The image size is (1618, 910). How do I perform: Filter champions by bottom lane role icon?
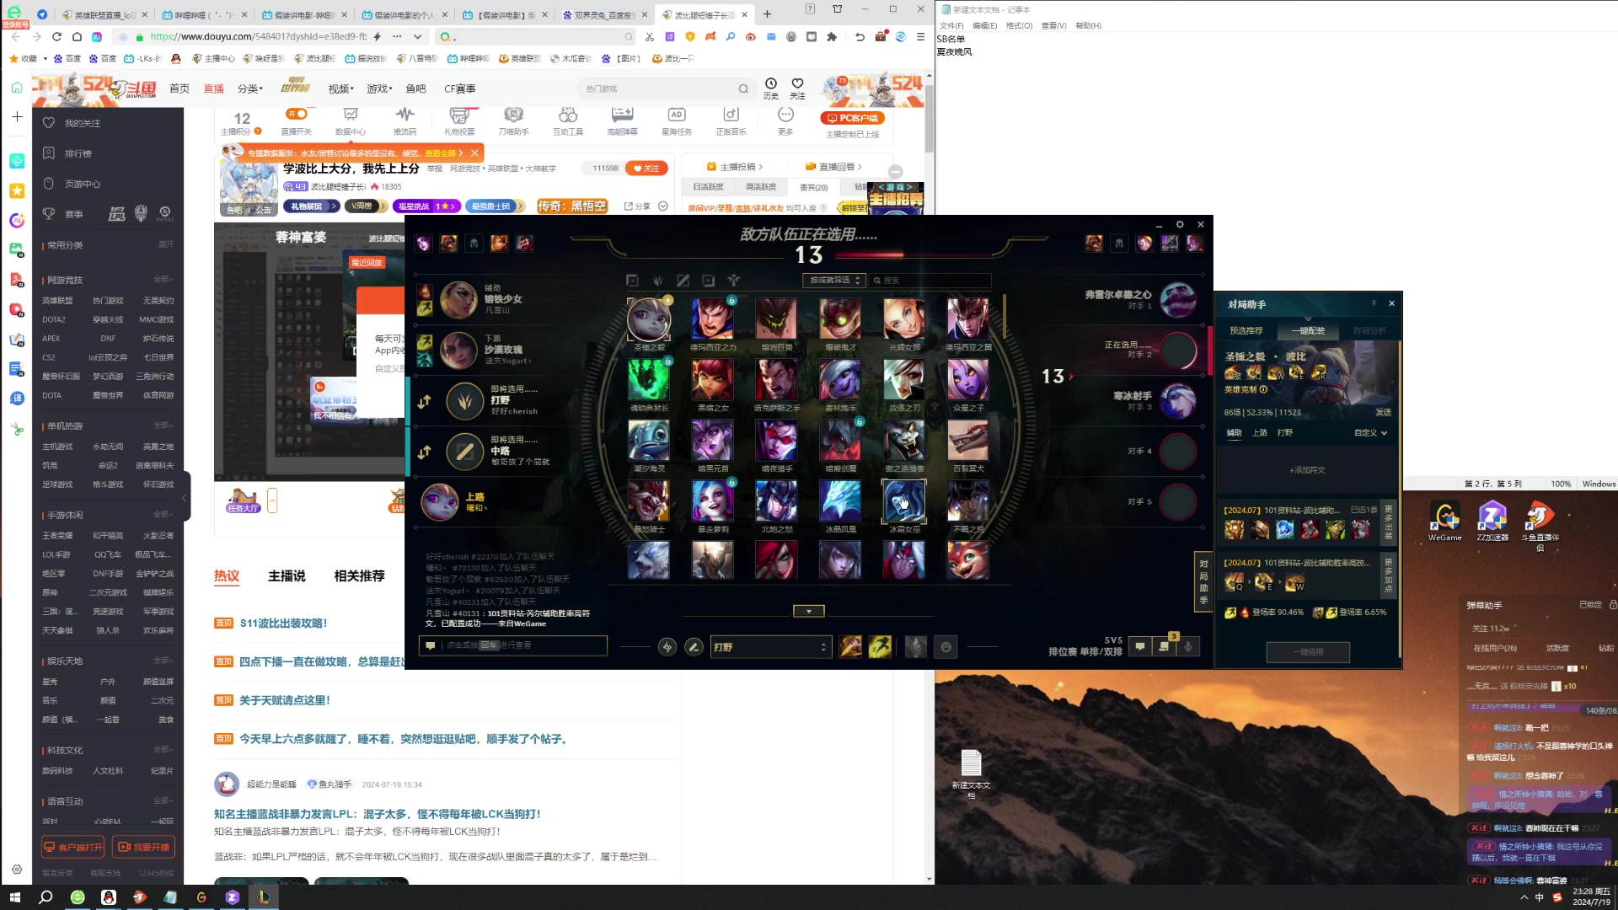click(x=708, y=281)
